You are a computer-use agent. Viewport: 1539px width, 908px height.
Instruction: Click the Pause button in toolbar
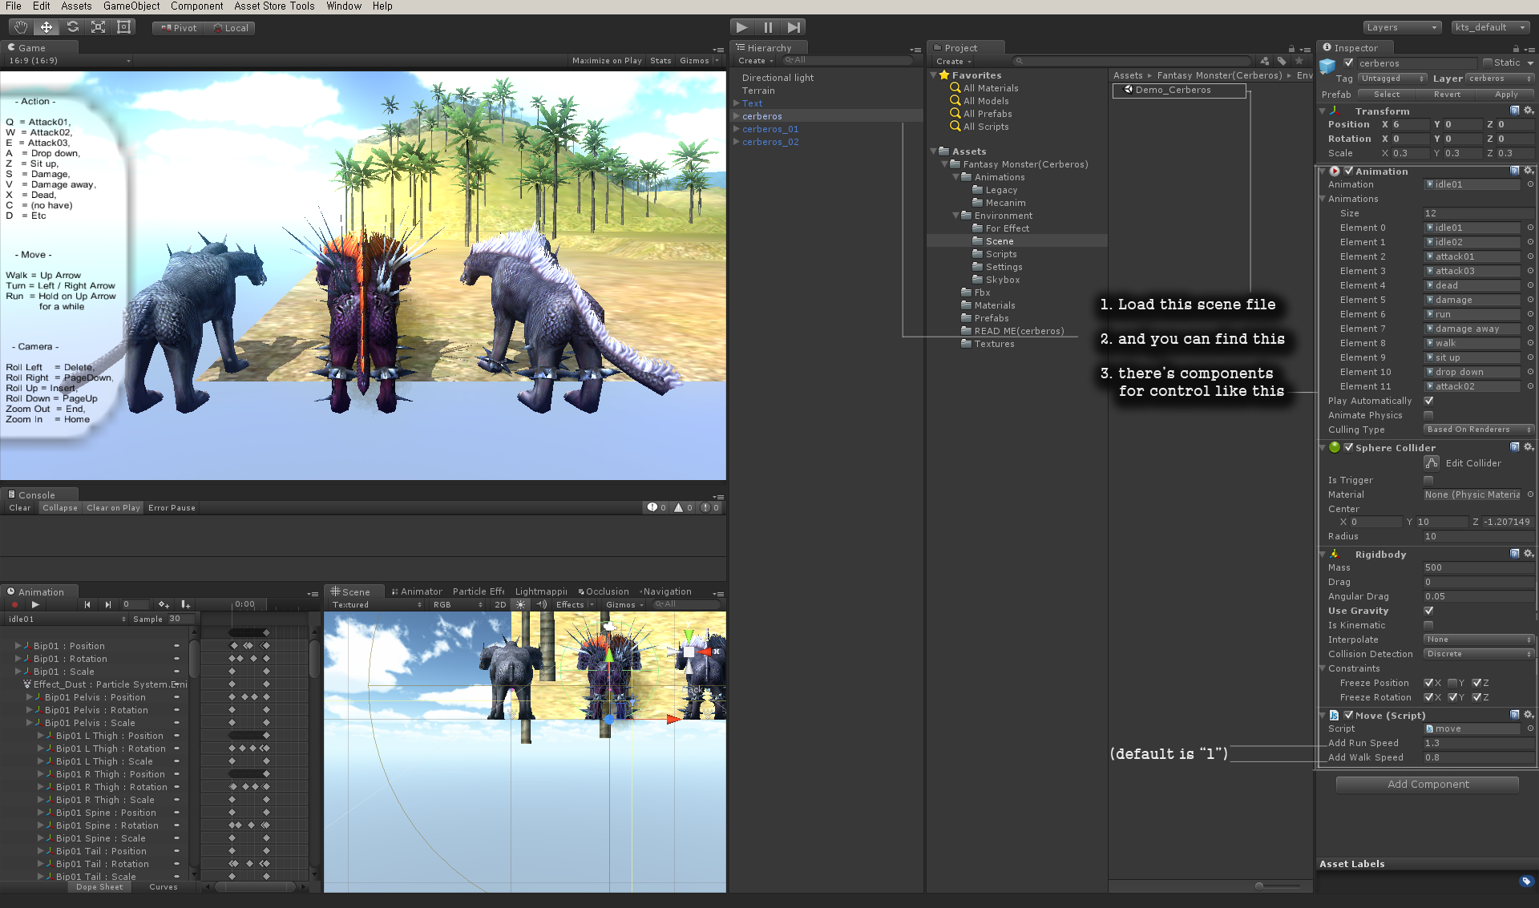[768, 27]
